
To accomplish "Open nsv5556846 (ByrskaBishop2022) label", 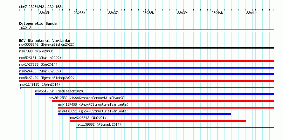I will click(x=47, y=44).
